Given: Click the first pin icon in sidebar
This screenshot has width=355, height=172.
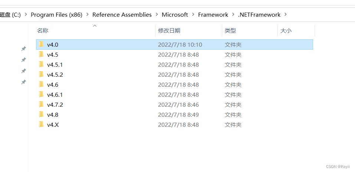Looking at the screenshot, I should pyautogui.click(x=24, y=49).
